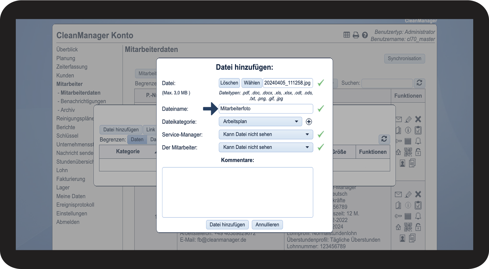Click the envelope icon in the fb@cleanmanager.de row
Screen dimensions: 489x269
click(x=399, y=194)
